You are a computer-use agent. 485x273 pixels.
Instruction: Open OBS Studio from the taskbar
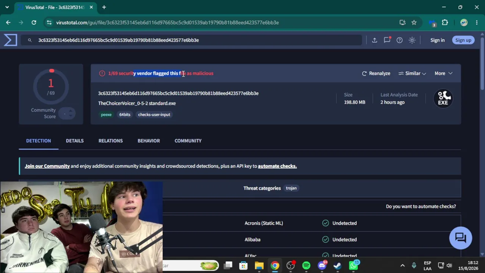pos(291,265)
